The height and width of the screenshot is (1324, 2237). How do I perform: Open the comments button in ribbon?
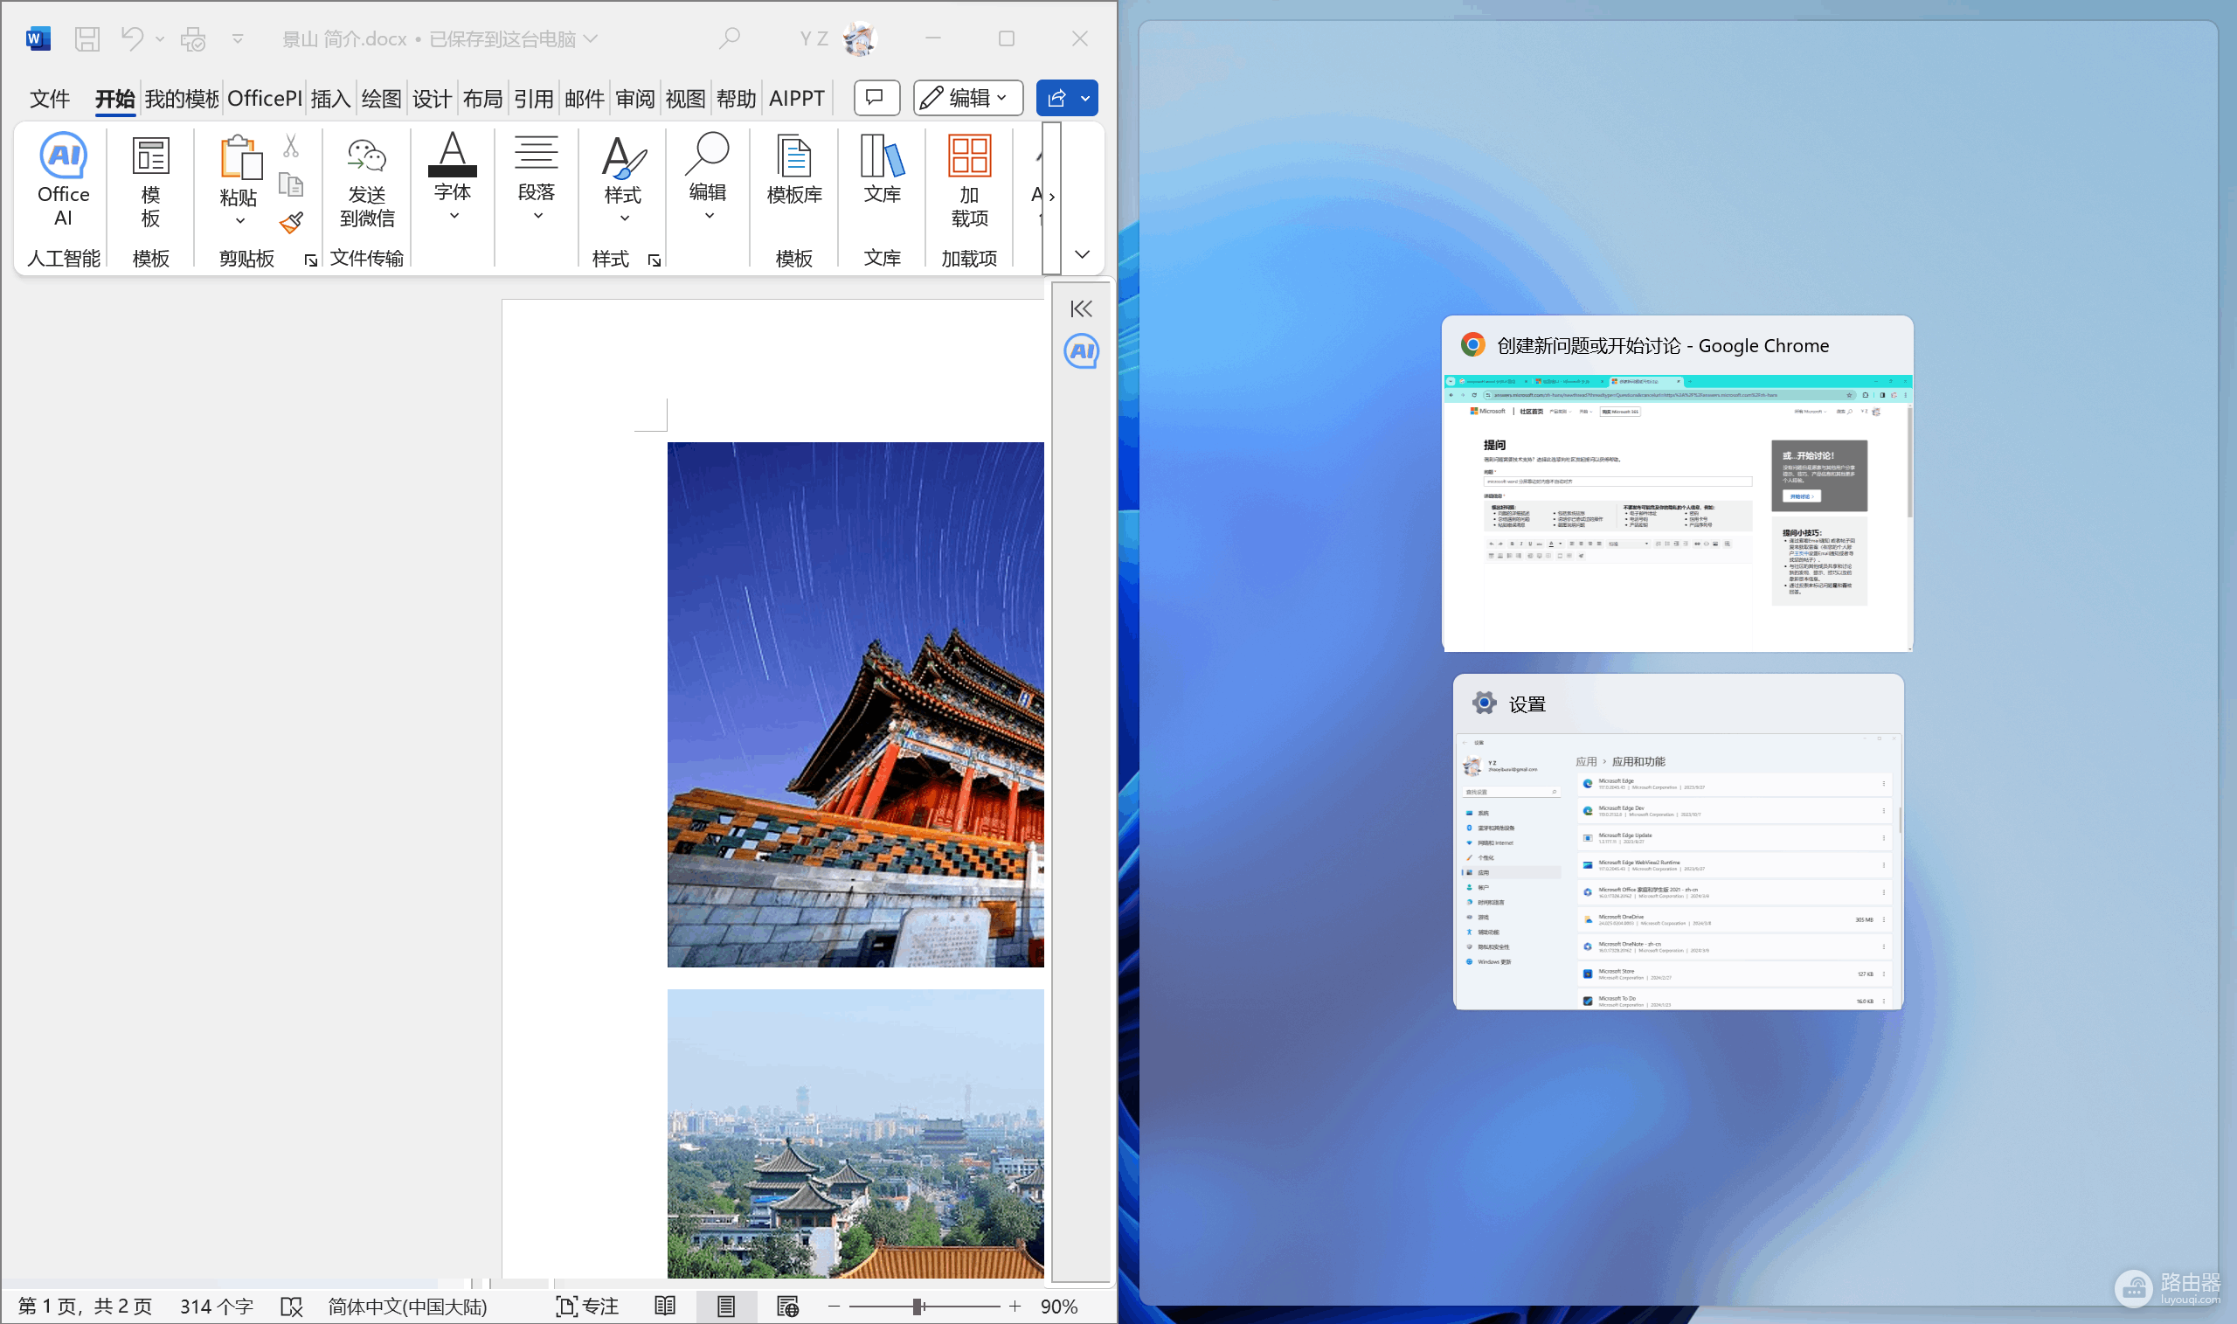click(876, 98)
